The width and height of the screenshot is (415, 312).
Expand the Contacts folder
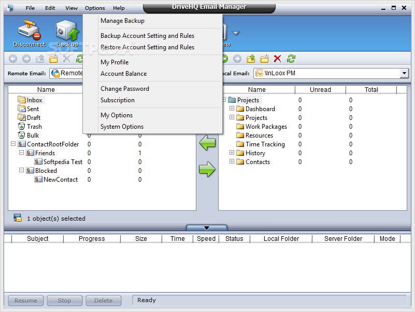pos(232,161)
